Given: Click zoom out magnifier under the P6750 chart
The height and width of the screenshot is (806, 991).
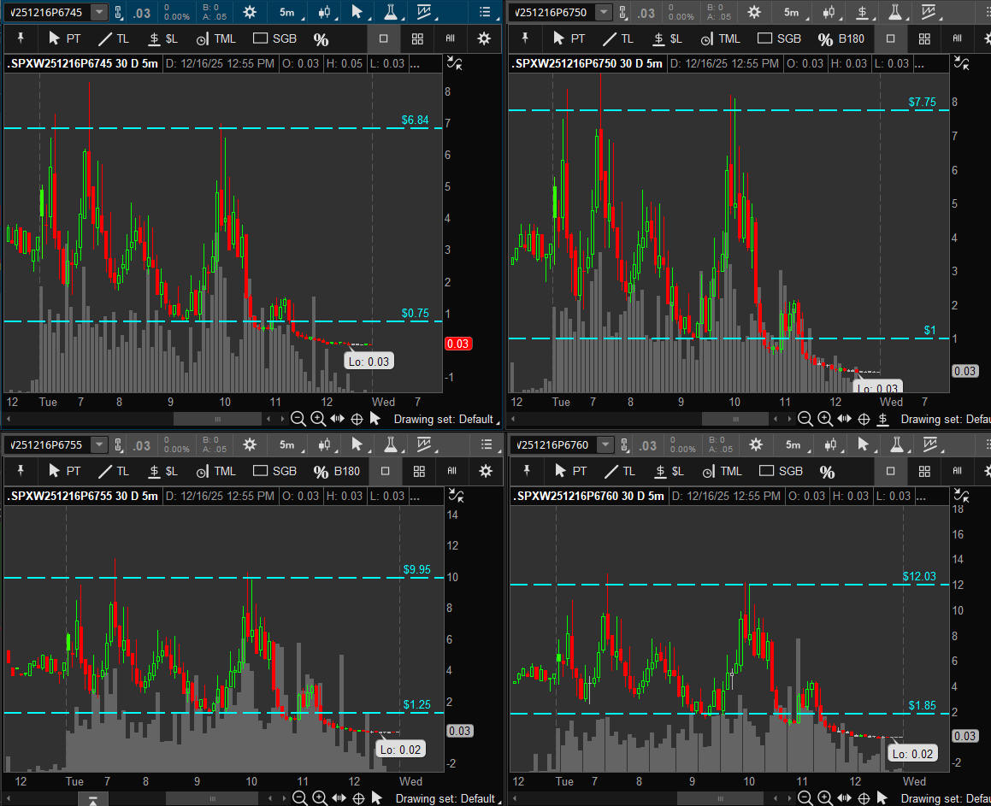Looking at the screenshot, I should [805, 419].
